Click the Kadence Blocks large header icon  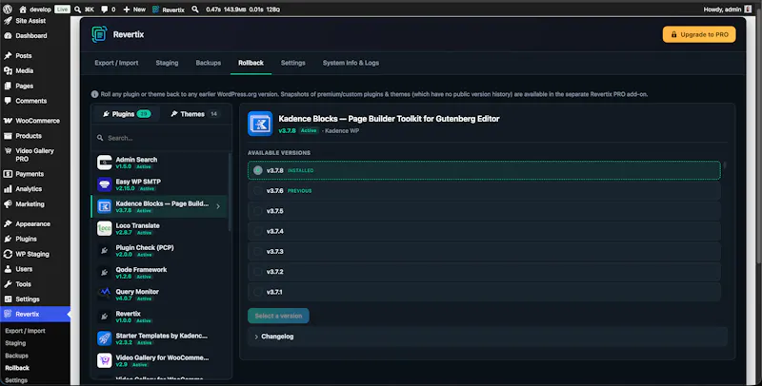(x=260, y=124)
